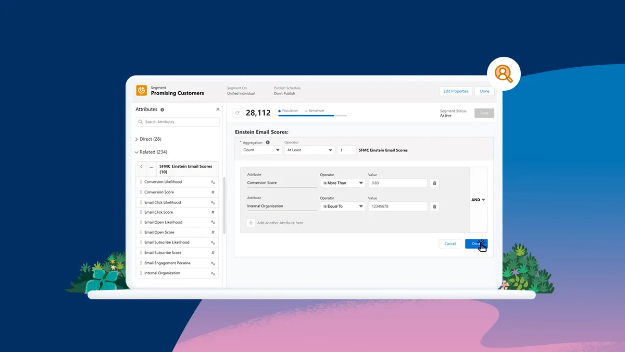Open the ellipsis menu above the attribute list
Viewport: 625px width, 352px height.
(x=151, y=166)
